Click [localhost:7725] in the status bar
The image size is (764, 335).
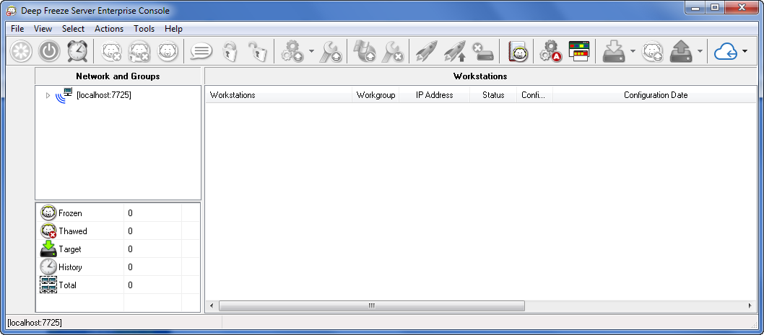click(35, 322)
